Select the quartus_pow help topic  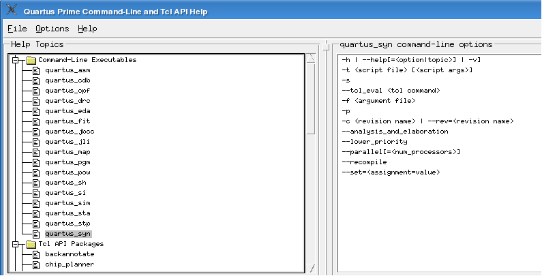[x=67, y=172]
